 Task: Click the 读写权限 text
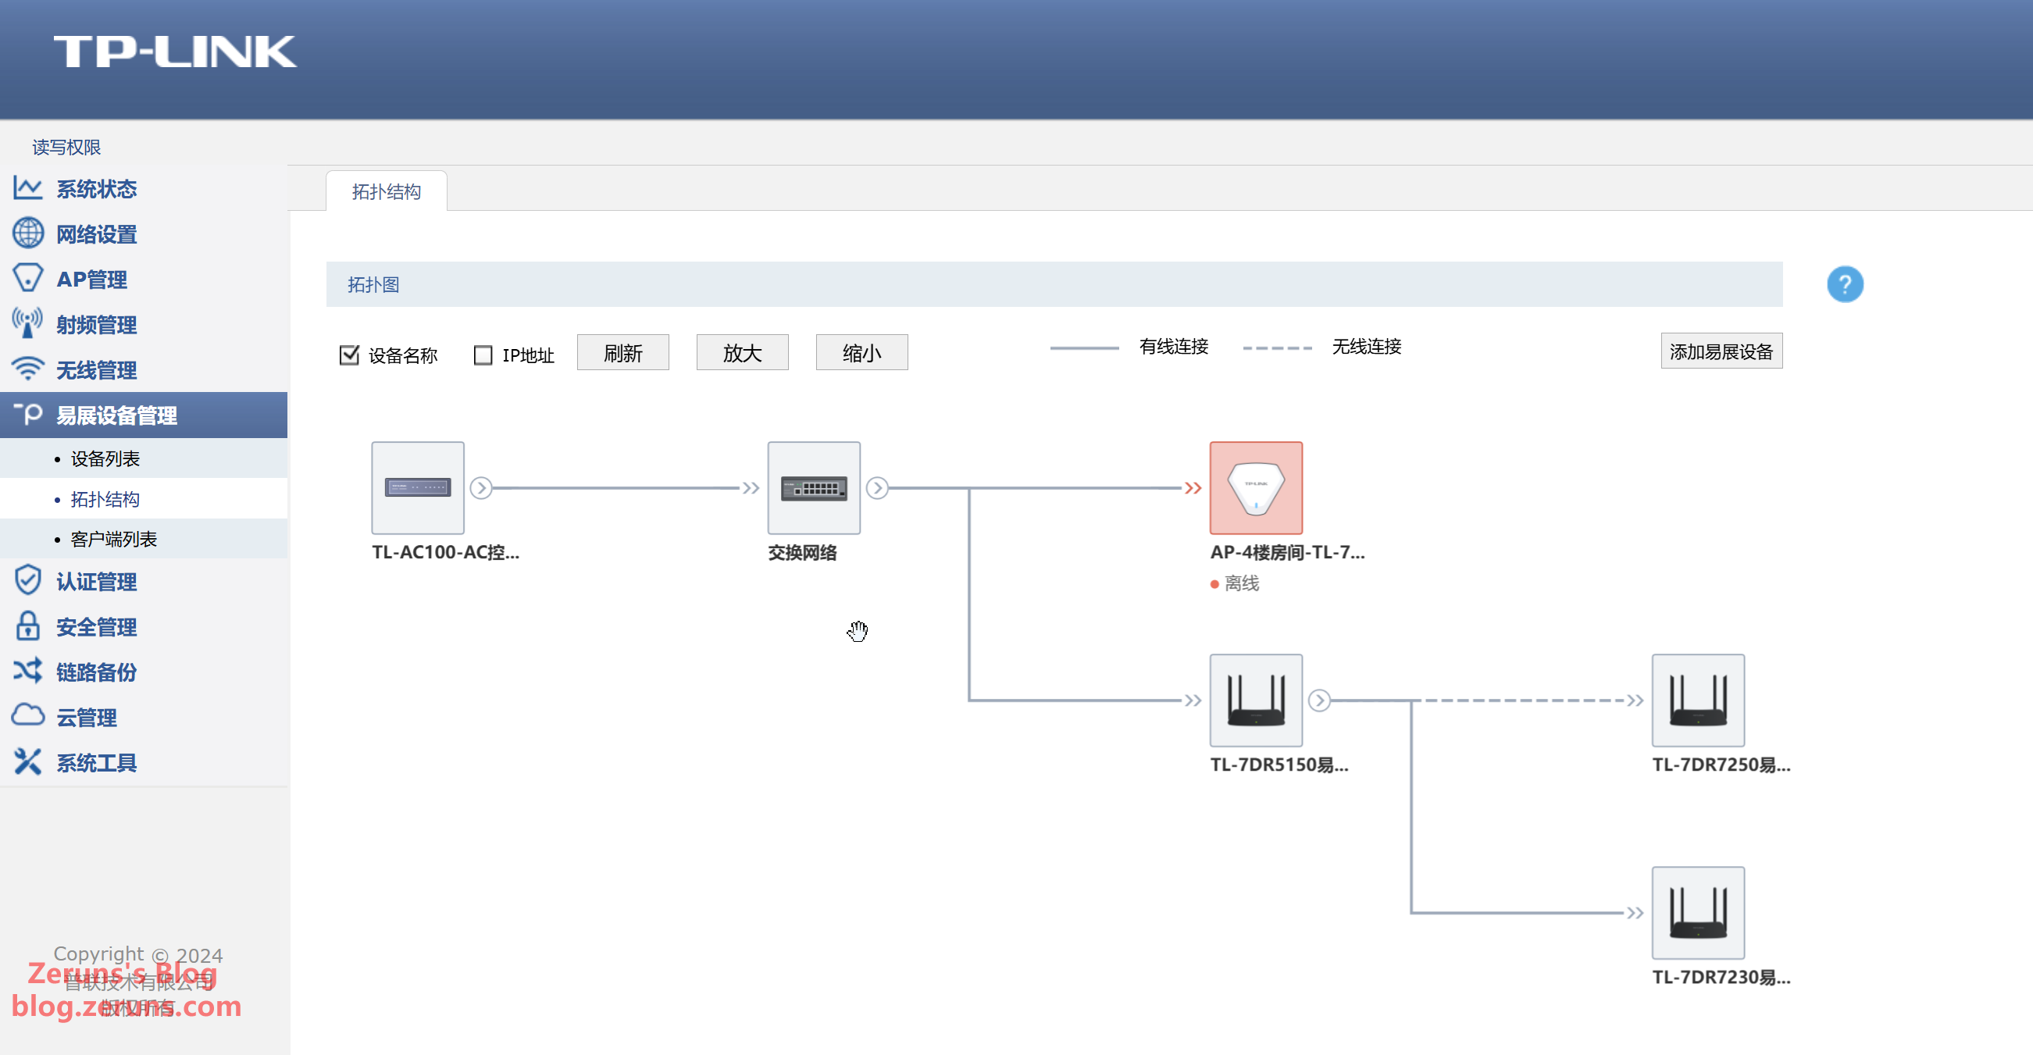point(66,147)
